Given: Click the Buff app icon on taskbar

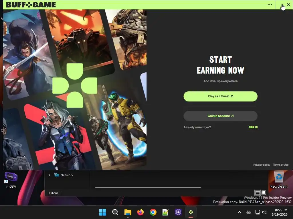Looking at the screenshot, I should (x=191, y=212).
